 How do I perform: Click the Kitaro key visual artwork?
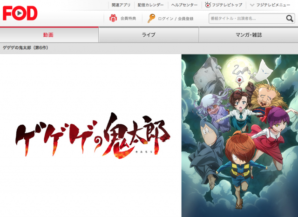point(240,136)
